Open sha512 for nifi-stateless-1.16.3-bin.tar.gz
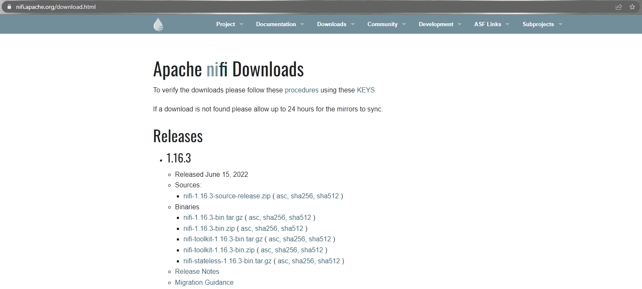The image size is (642, 289). [x=329, y=261]
